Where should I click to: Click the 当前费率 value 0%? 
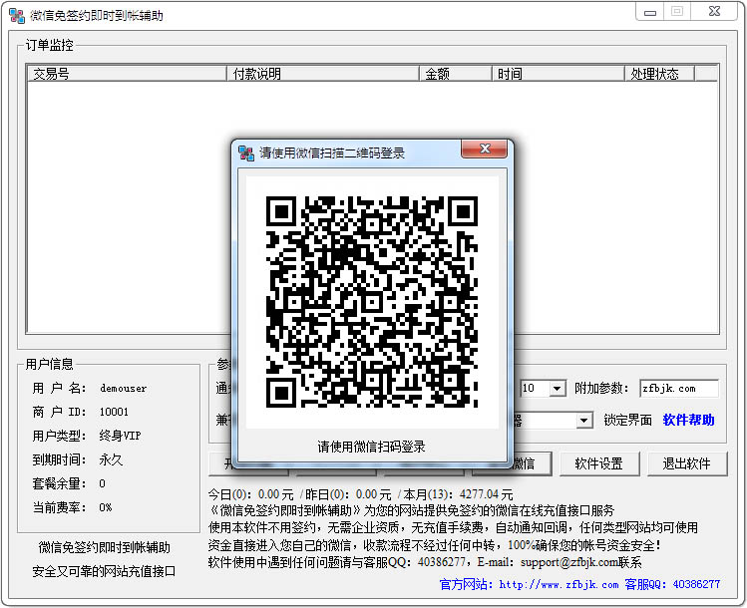point(106,507)
